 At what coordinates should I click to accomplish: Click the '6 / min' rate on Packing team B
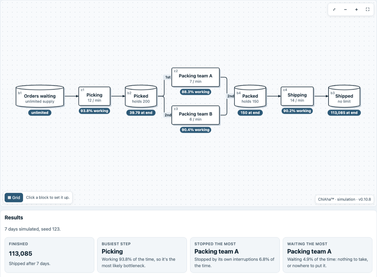point(195,119)
